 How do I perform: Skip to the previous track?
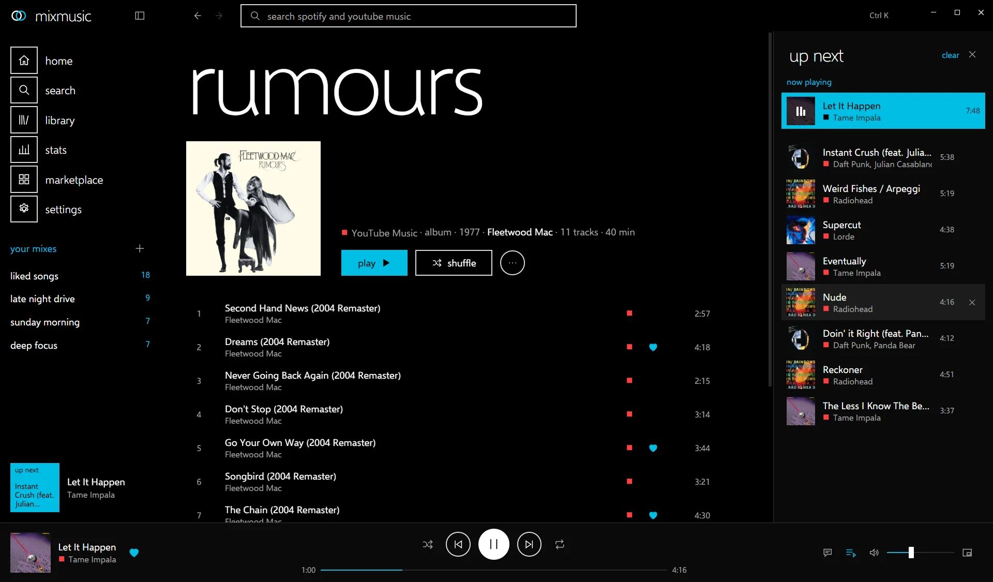click(458, 544)
